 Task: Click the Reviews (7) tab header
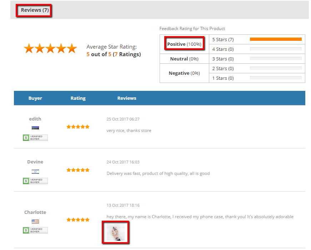click(x=35, y=10)
